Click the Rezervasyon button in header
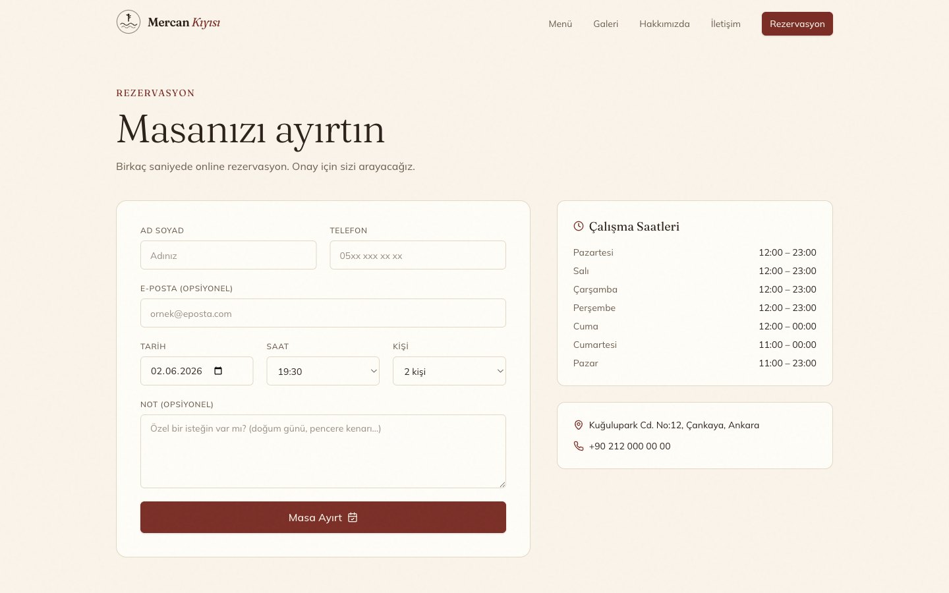The width and height of the screenshot is (949, 593). tap(797, 24)
